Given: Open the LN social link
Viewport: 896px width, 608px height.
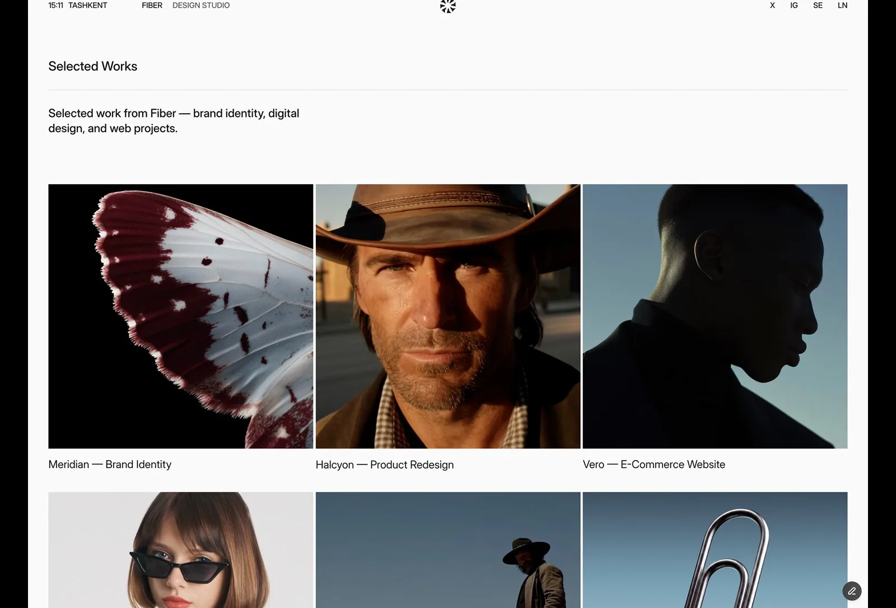Looking at the screenshot, I should click(842, 6).
